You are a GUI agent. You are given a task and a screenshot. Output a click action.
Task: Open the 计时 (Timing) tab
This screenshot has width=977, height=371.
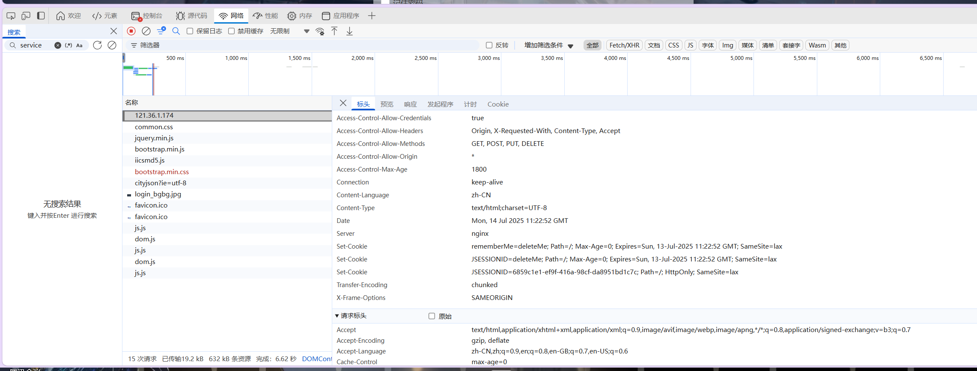click(470, 104)
